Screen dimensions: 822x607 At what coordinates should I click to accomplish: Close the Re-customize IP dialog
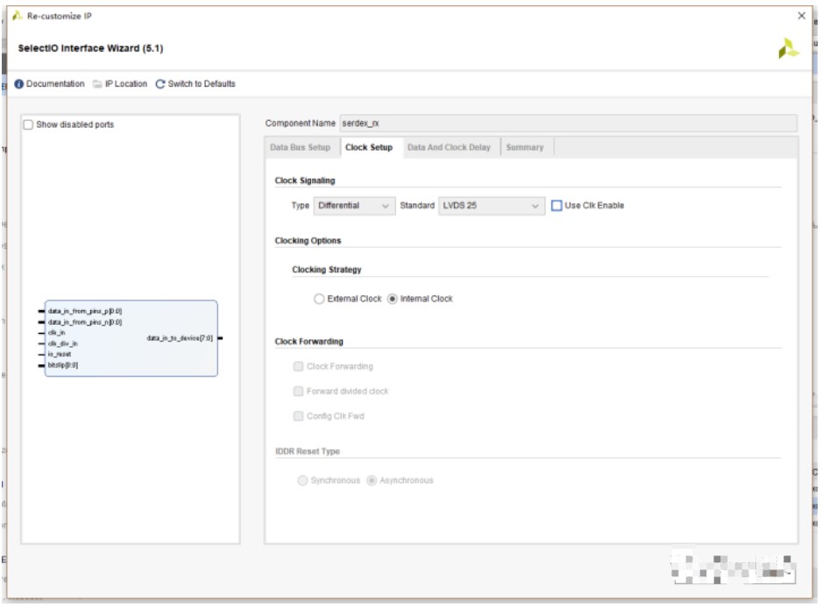coord(801,16)
